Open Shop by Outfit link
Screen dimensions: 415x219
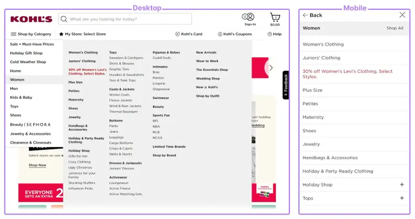point(207,96)
